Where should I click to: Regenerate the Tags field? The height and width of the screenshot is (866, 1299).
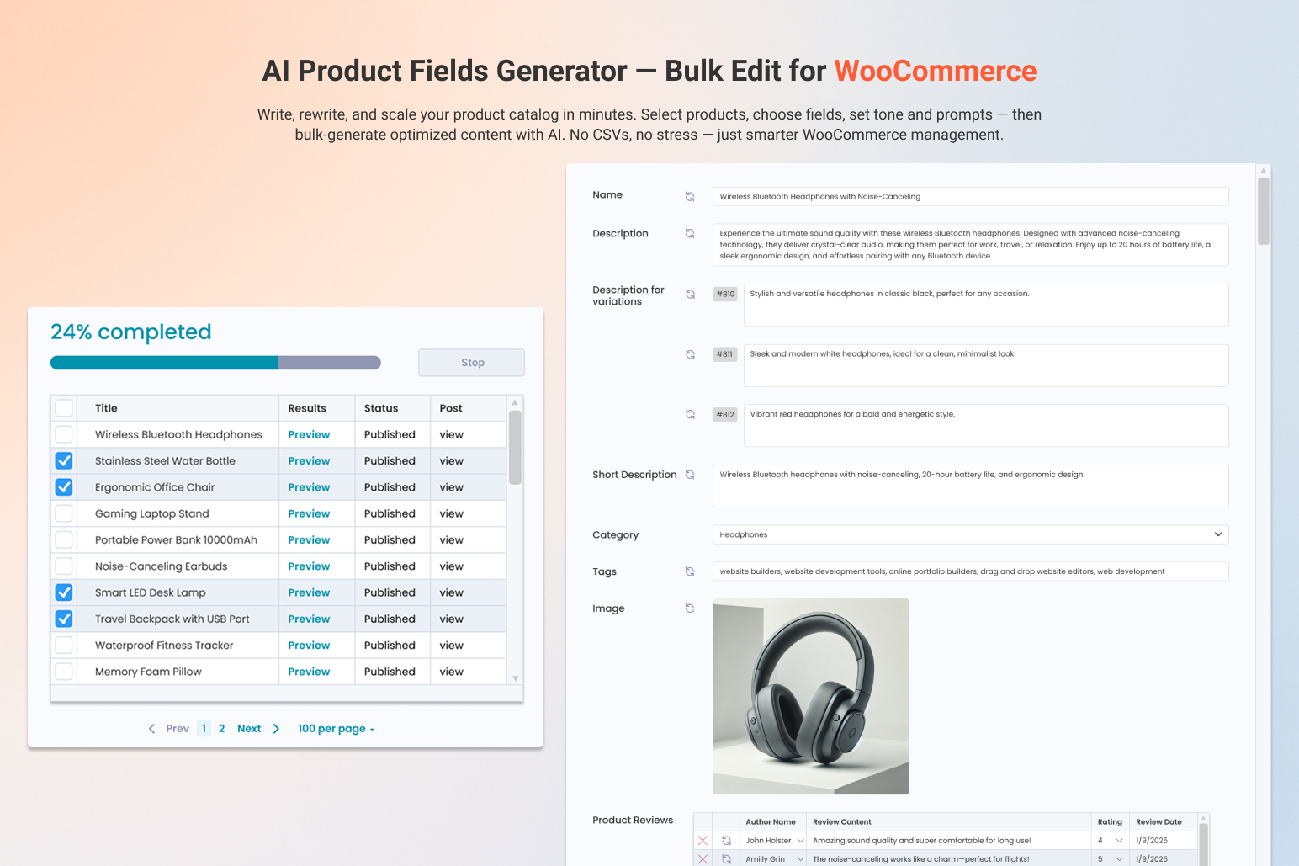(x=690, y=571)
